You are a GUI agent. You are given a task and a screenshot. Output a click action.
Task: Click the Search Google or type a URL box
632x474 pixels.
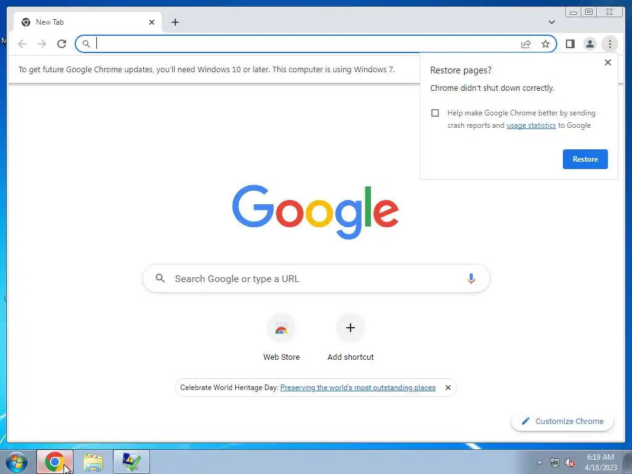click(316, 278)
